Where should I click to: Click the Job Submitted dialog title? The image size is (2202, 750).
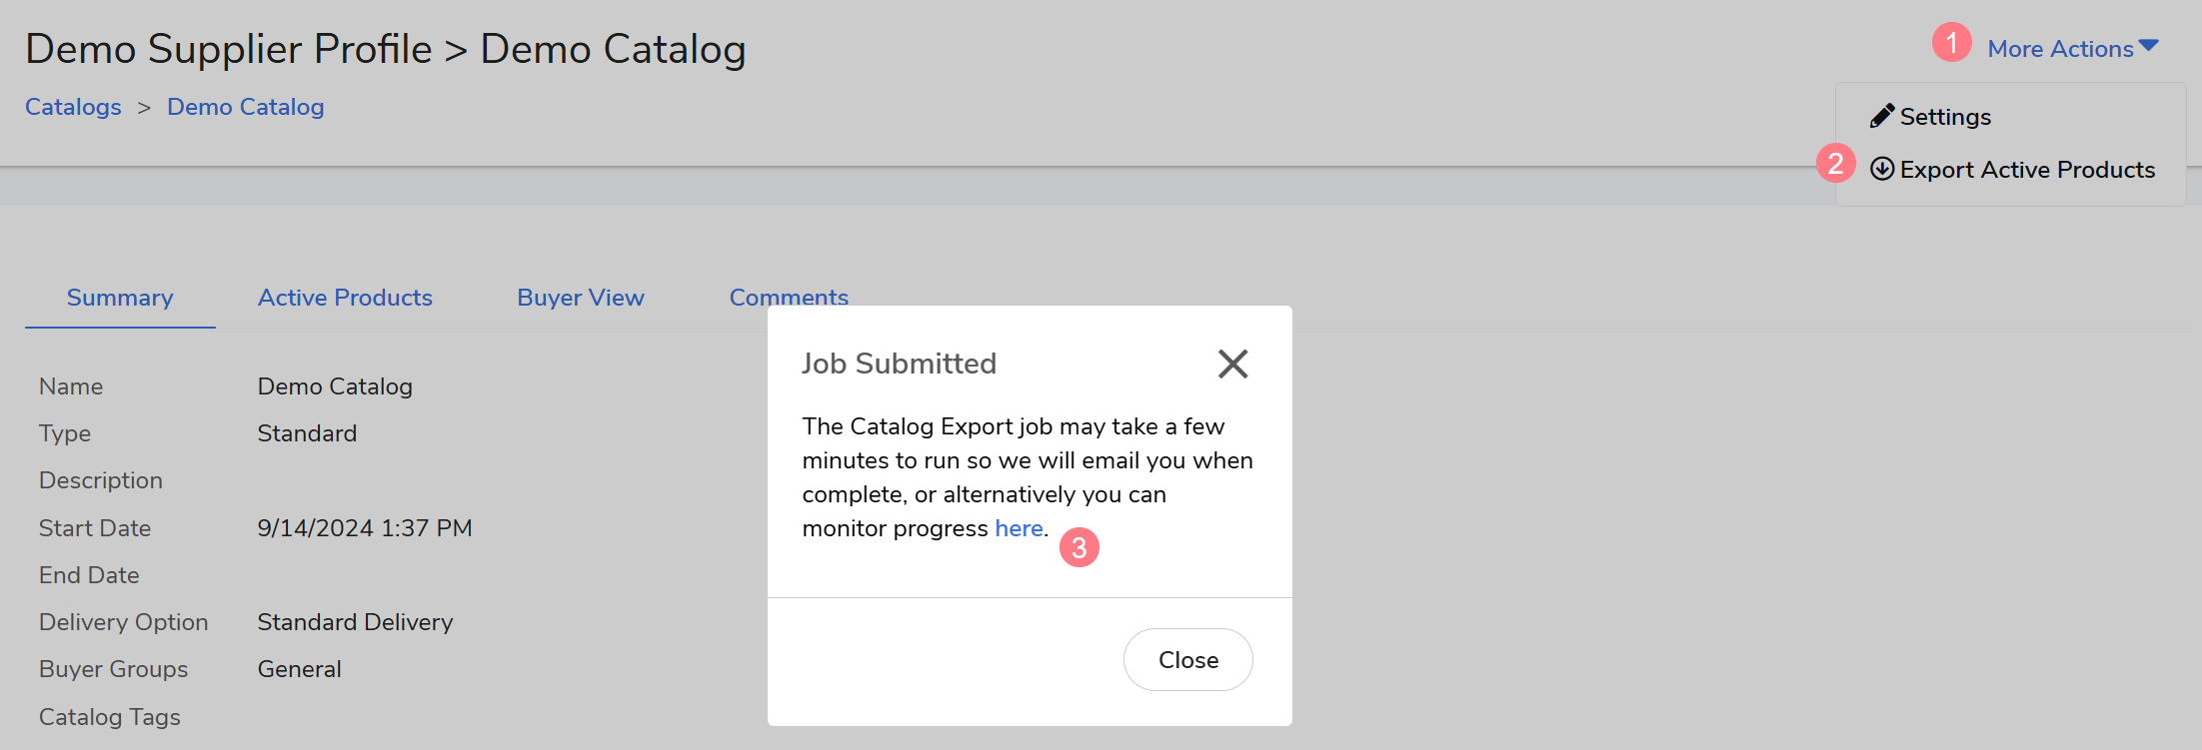tap(899, 364)
